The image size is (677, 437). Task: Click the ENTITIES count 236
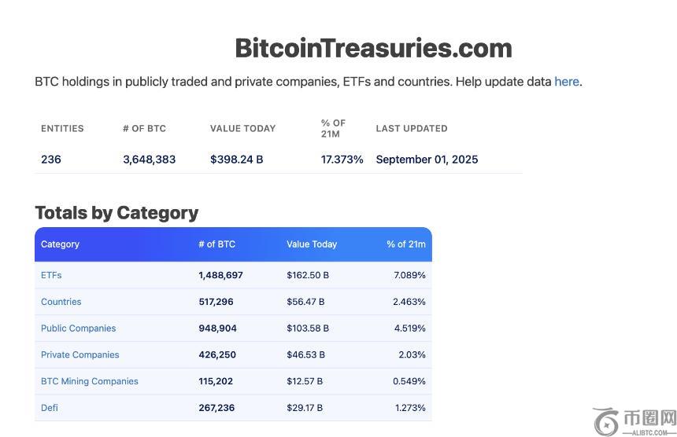pyautogui.click(x=51, y=160)
